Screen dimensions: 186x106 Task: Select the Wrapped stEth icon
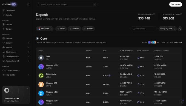pyautogui.click(x=41, y=93)
